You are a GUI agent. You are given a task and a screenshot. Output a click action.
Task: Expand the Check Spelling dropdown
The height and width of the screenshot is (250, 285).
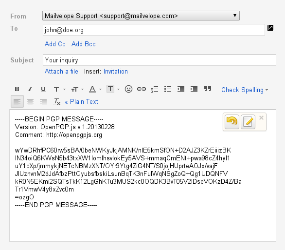[x=245, y=90]
